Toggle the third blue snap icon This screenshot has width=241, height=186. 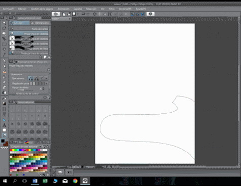point(143,14)
